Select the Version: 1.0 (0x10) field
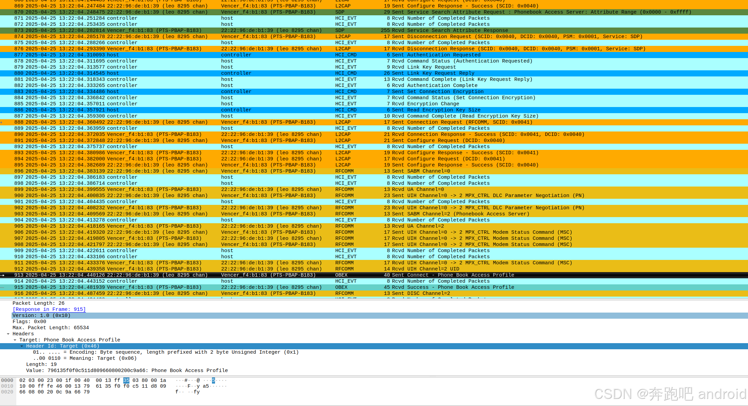 pyautogui.click(x=41, y=316)
